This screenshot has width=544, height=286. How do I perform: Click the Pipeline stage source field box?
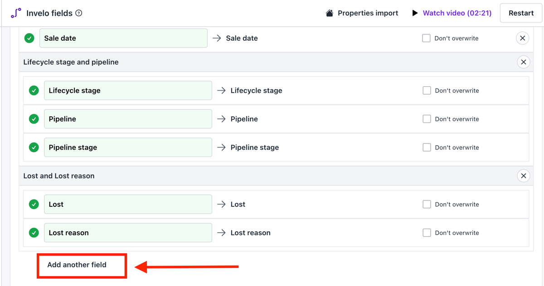pyautogui.click(x=128, y=148)
